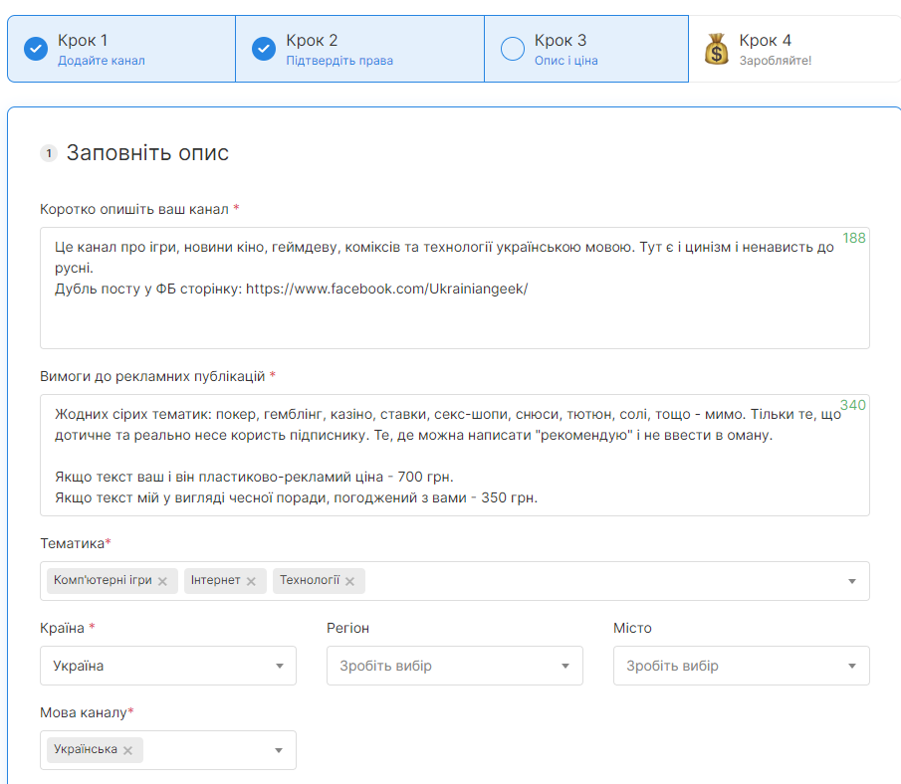Go to the Крок 1 Додайте канал tab
901x784 pixels.
[121, 49]
